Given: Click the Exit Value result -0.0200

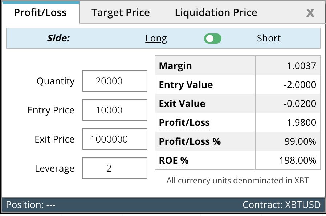Looking at the screenshot, I should coord(300,104).
